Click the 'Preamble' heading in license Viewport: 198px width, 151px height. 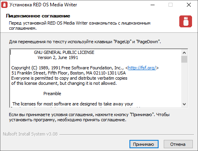[x=52, y=94]
